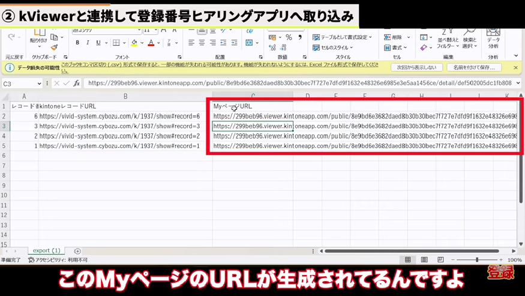
Task: Switch to normal view in status bar
Action: (x=408, y=260)
